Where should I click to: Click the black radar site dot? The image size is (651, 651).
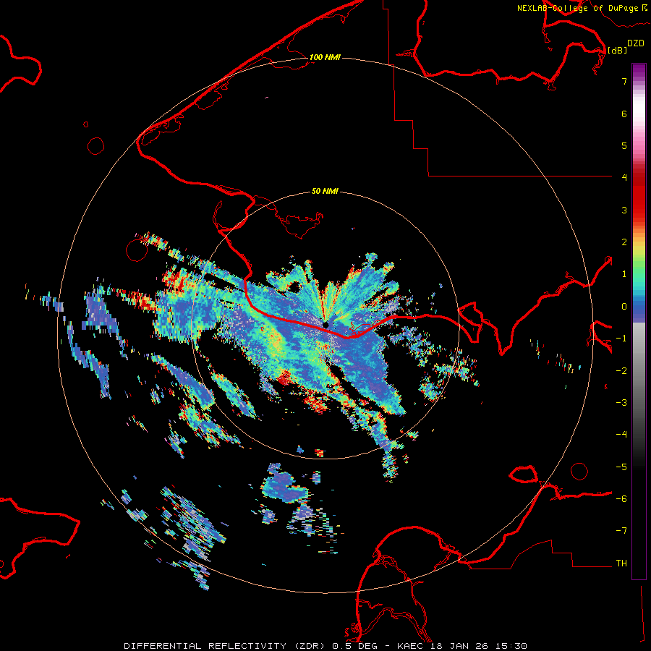tap(325, 325)
